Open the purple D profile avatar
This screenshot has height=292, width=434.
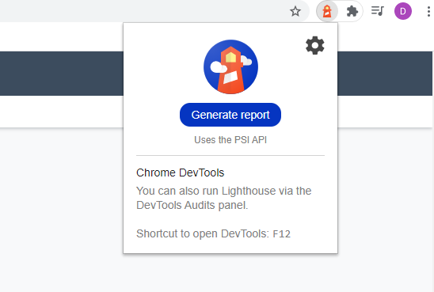click(x=403, y=11)
